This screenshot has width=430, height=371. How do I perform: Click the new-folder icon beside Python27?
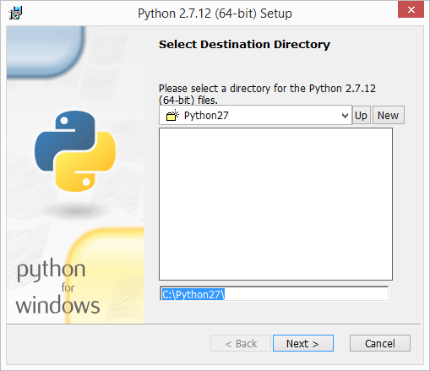coord(172,115)
